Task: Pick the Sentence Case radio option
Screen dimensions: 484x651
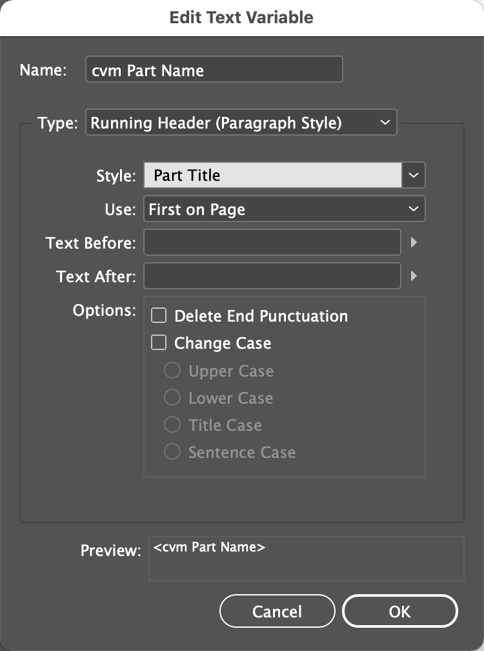Action: coord(172,452)
